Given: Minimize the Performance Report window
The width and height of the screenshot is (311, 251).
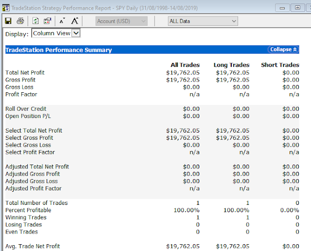Looking at the screenshot, I should pyautogui.click(x=282, y=8).
